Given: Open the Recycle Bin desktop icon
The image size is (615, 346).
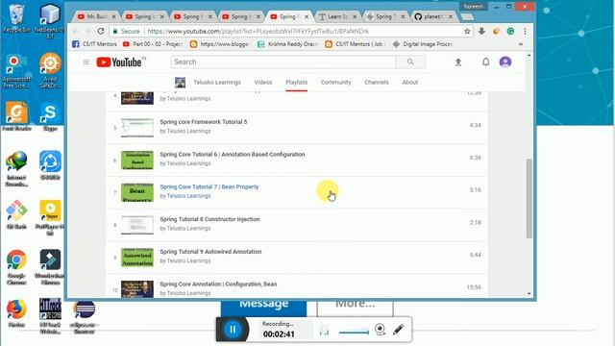Looking at the screenshot, I should [x=16, y=18].
